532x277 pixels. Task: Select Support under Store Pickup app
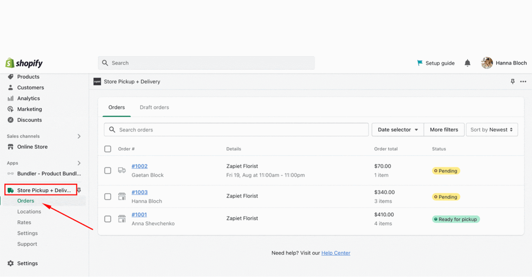pos(27,244)
